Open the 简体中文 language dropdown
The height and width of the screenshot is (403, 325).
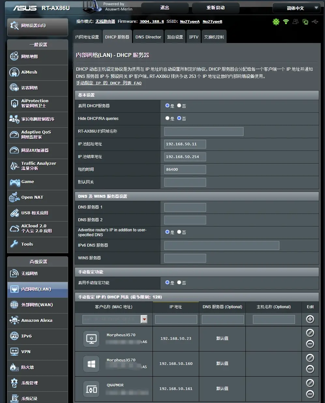[297, 8]
